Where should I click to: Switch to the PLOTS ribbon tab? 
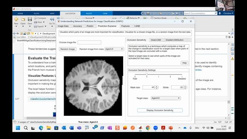[36, 14]
